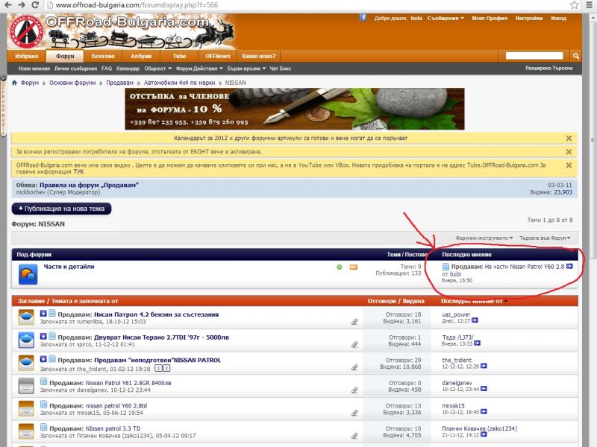The height and width of the screenshot is (447, 597).
Task: Click the OFFRoad-Bulgaria round logo
Action: click(x=26, y=31)
